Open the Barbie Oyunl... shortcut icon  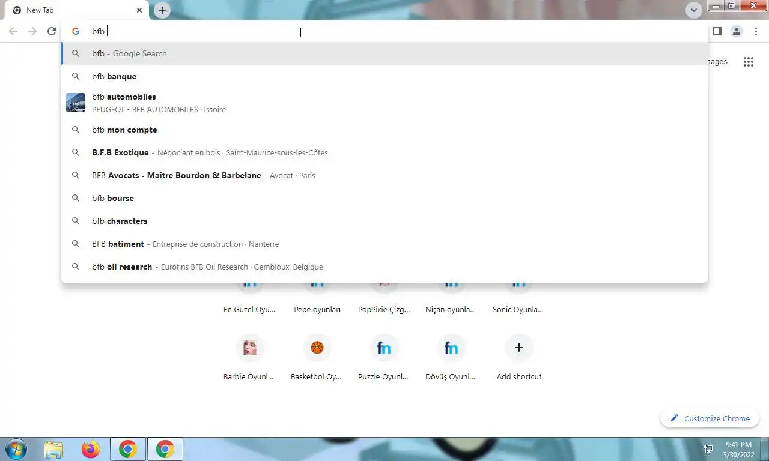(x=250, y=348)
